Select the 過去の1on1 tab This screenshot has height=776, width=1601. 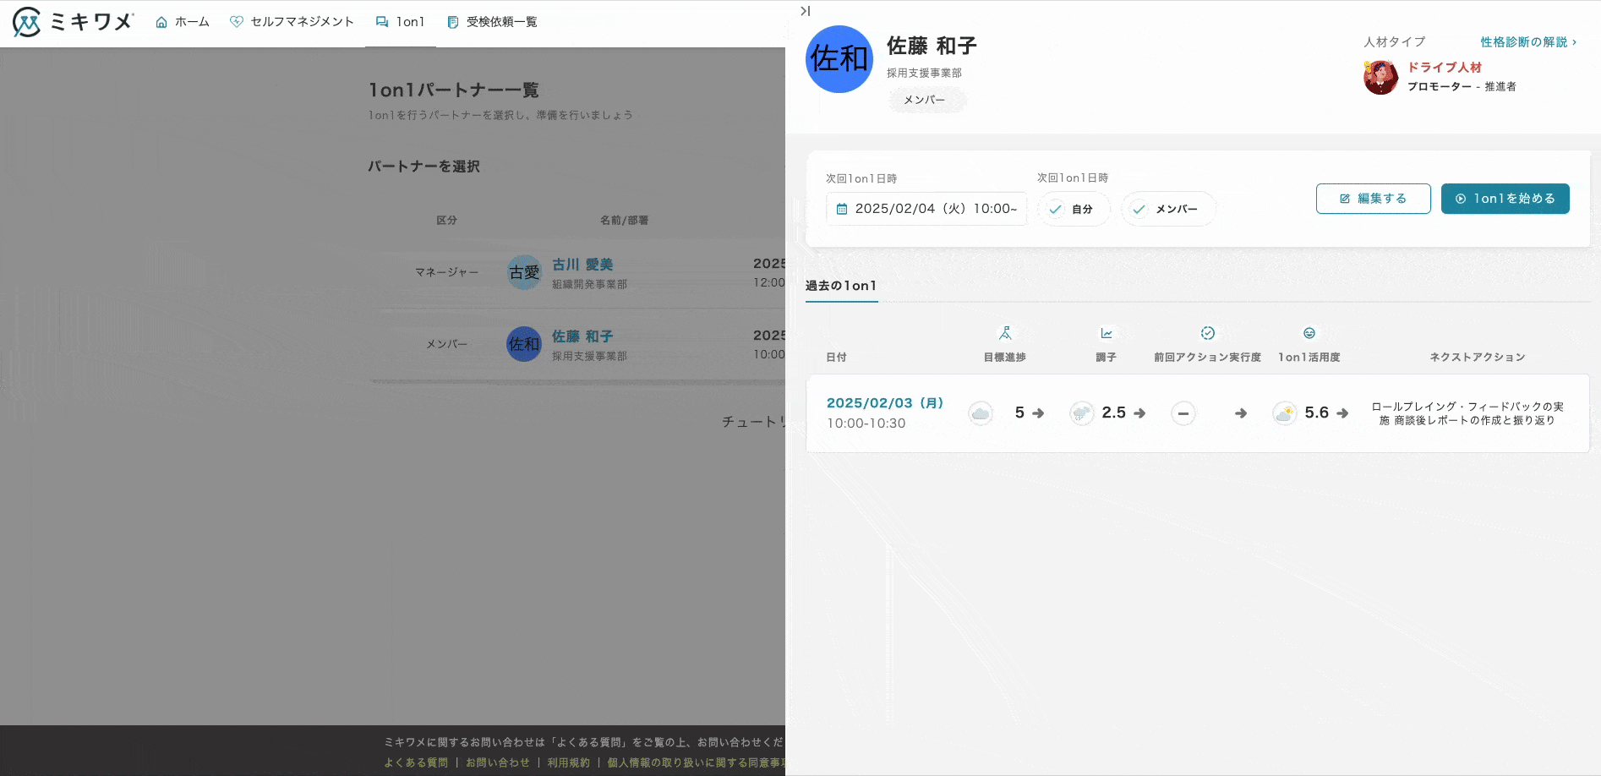(841, 286)
